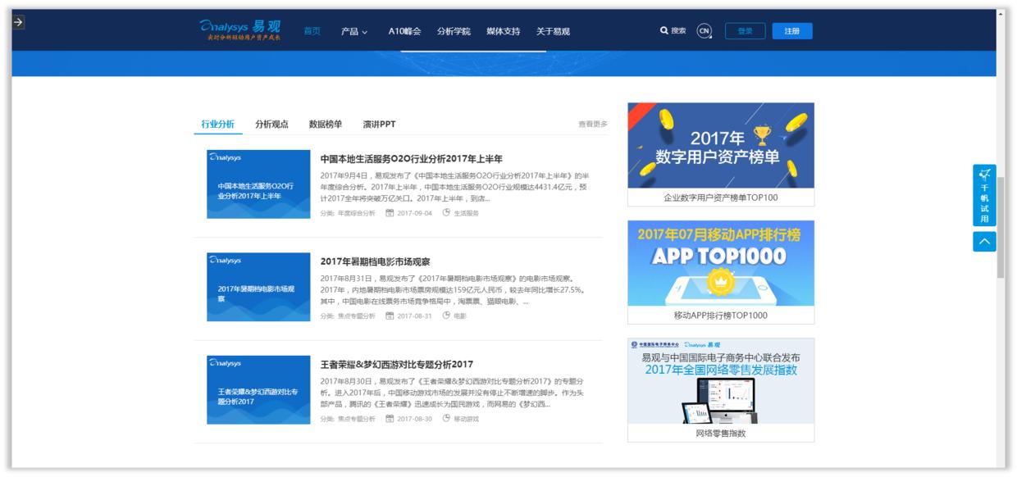Open the 分析学院 menu item
Image resolution: width=1017 pixels, height=477 pixels.
pyautogui.click(x=453, y=30)
